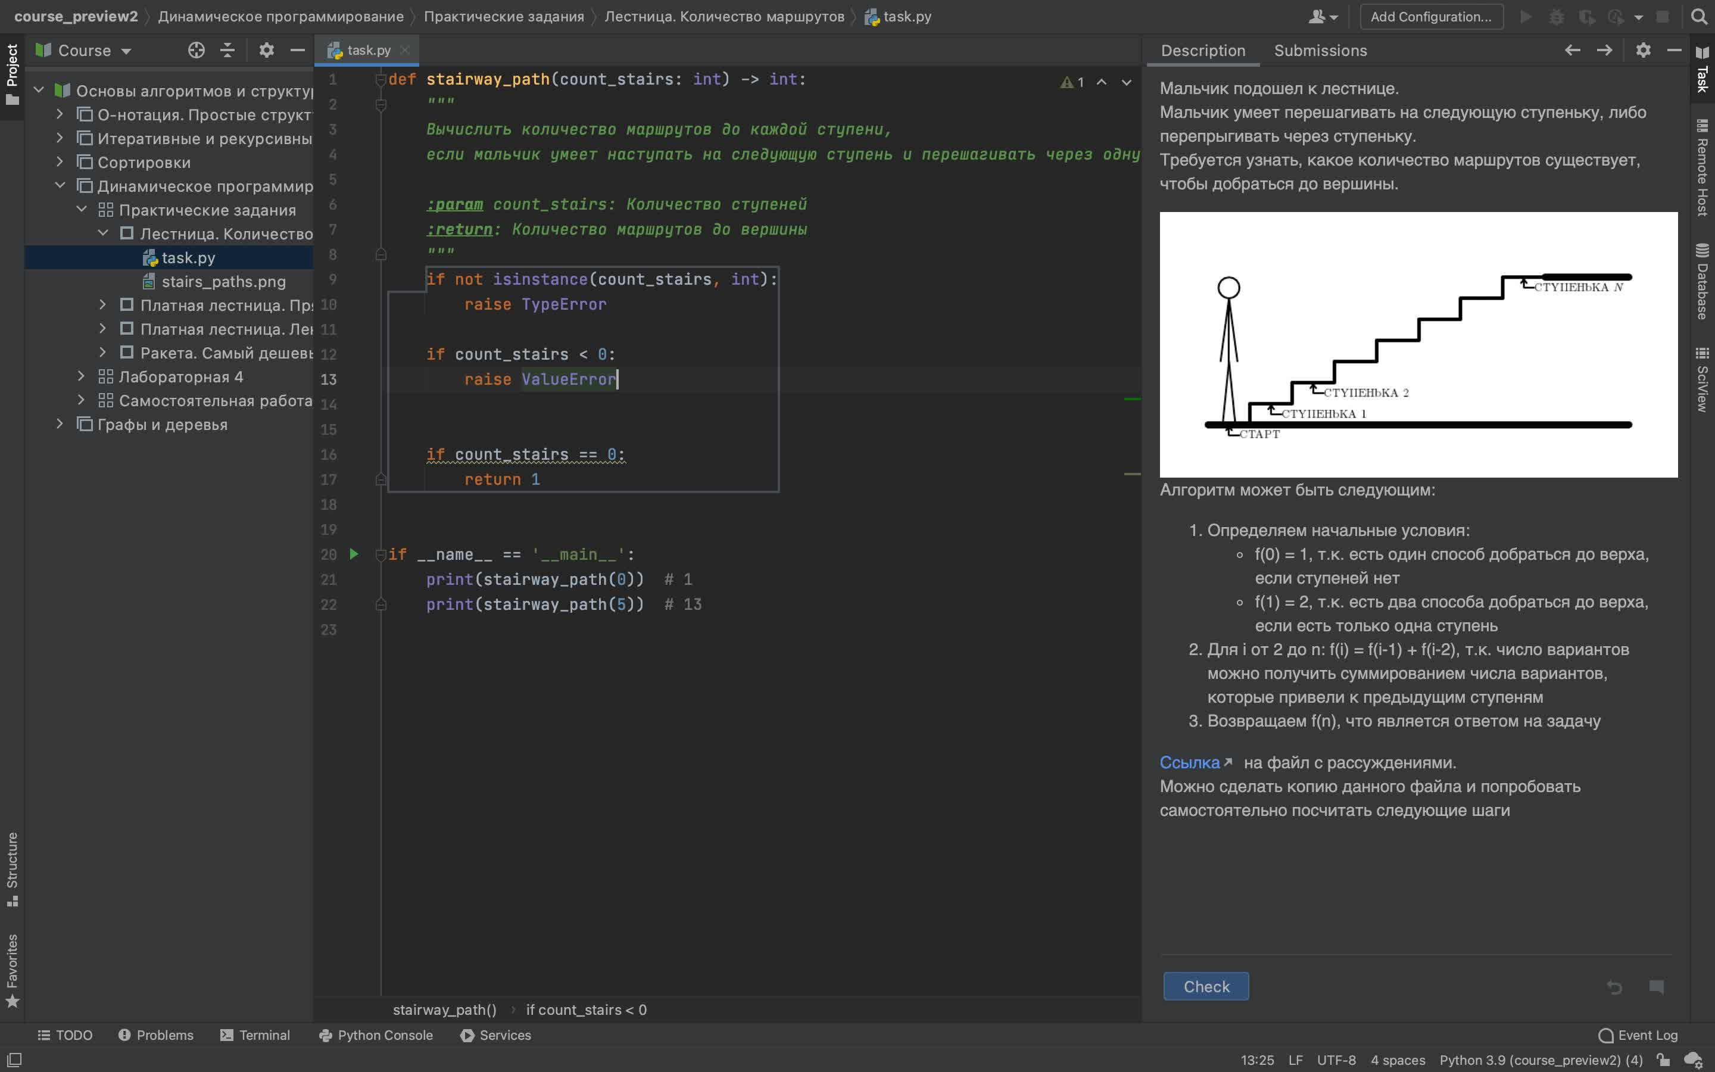Open Course panel settings gear

pyautogui.click(x=266, y=51)
